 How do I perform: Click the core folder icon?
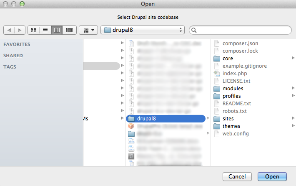tap(217, 59)
